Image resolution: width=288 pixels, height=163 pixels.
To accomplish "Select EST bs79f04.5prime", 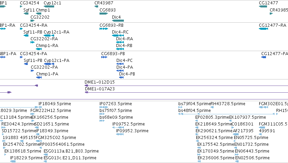I will 195,104.
